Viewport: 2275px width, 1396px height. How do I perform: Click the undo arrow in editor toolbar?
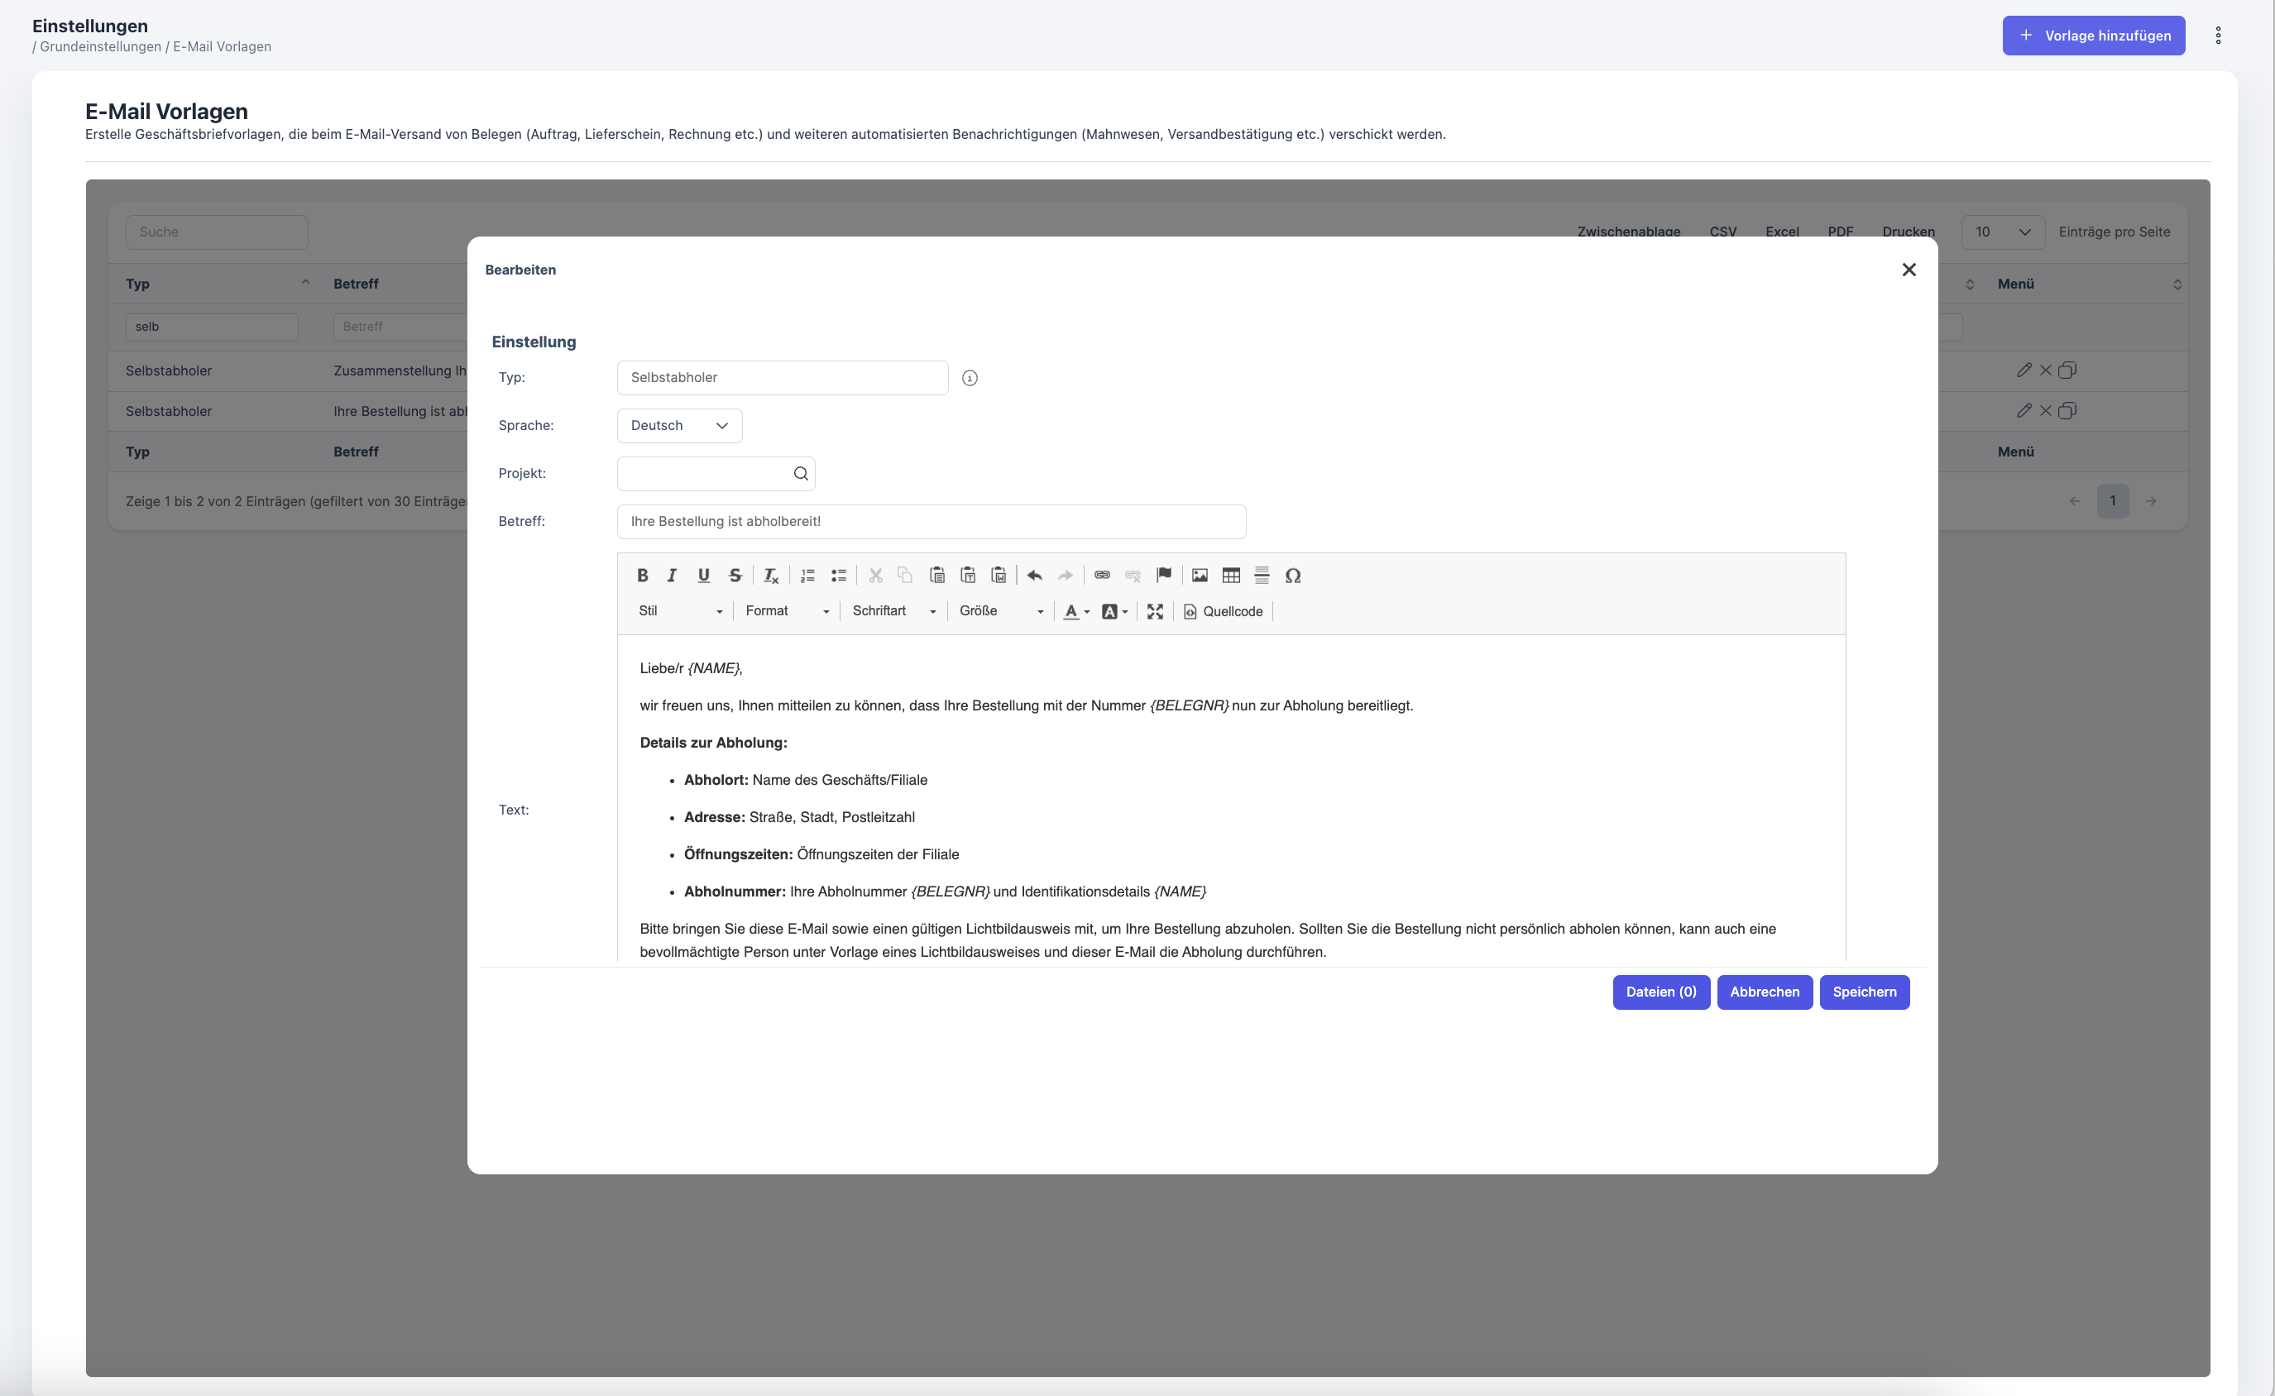(1034, 576)
